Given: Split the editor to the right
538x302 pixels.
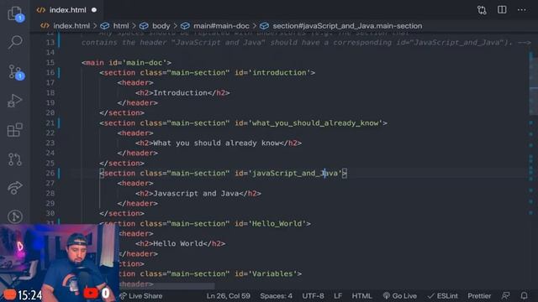Looking at the screenshot, I should 502,9.
